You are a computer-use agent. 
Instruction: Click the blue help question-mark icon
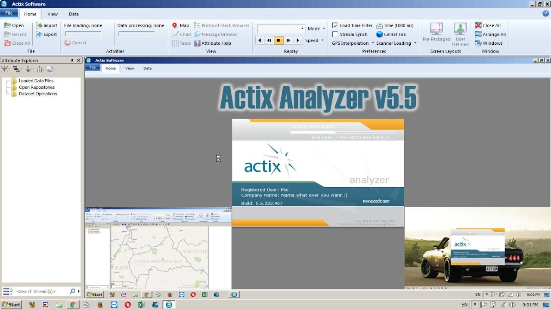point(546,14)
